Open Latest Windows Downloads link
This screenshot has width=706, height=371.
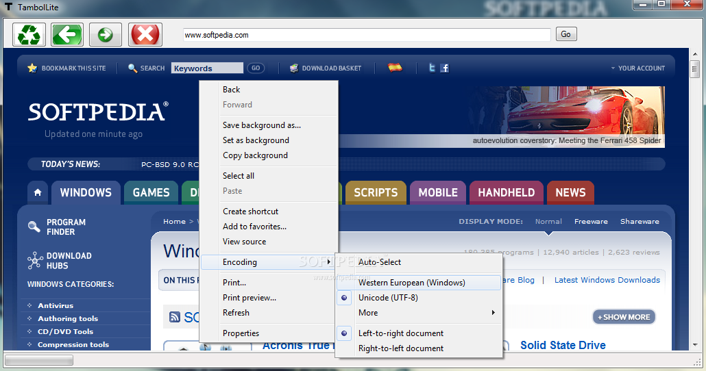click(607, 280)
